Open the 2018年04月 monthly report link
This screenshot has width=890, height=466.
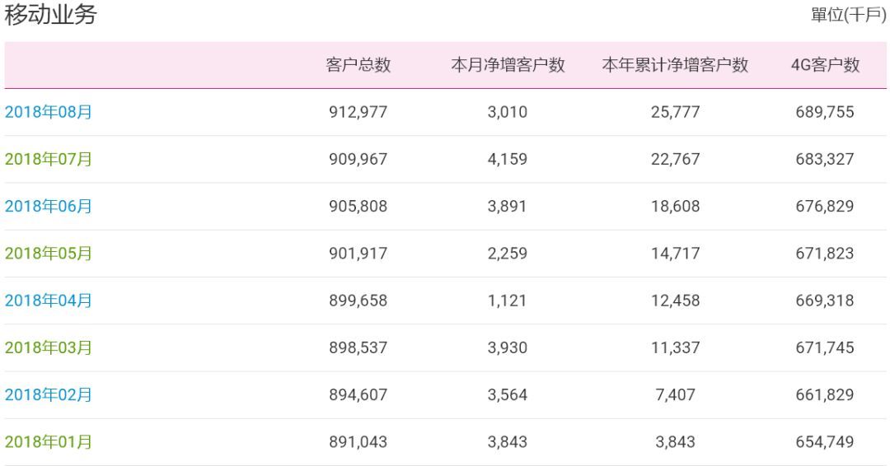click(x=49, y=300)
